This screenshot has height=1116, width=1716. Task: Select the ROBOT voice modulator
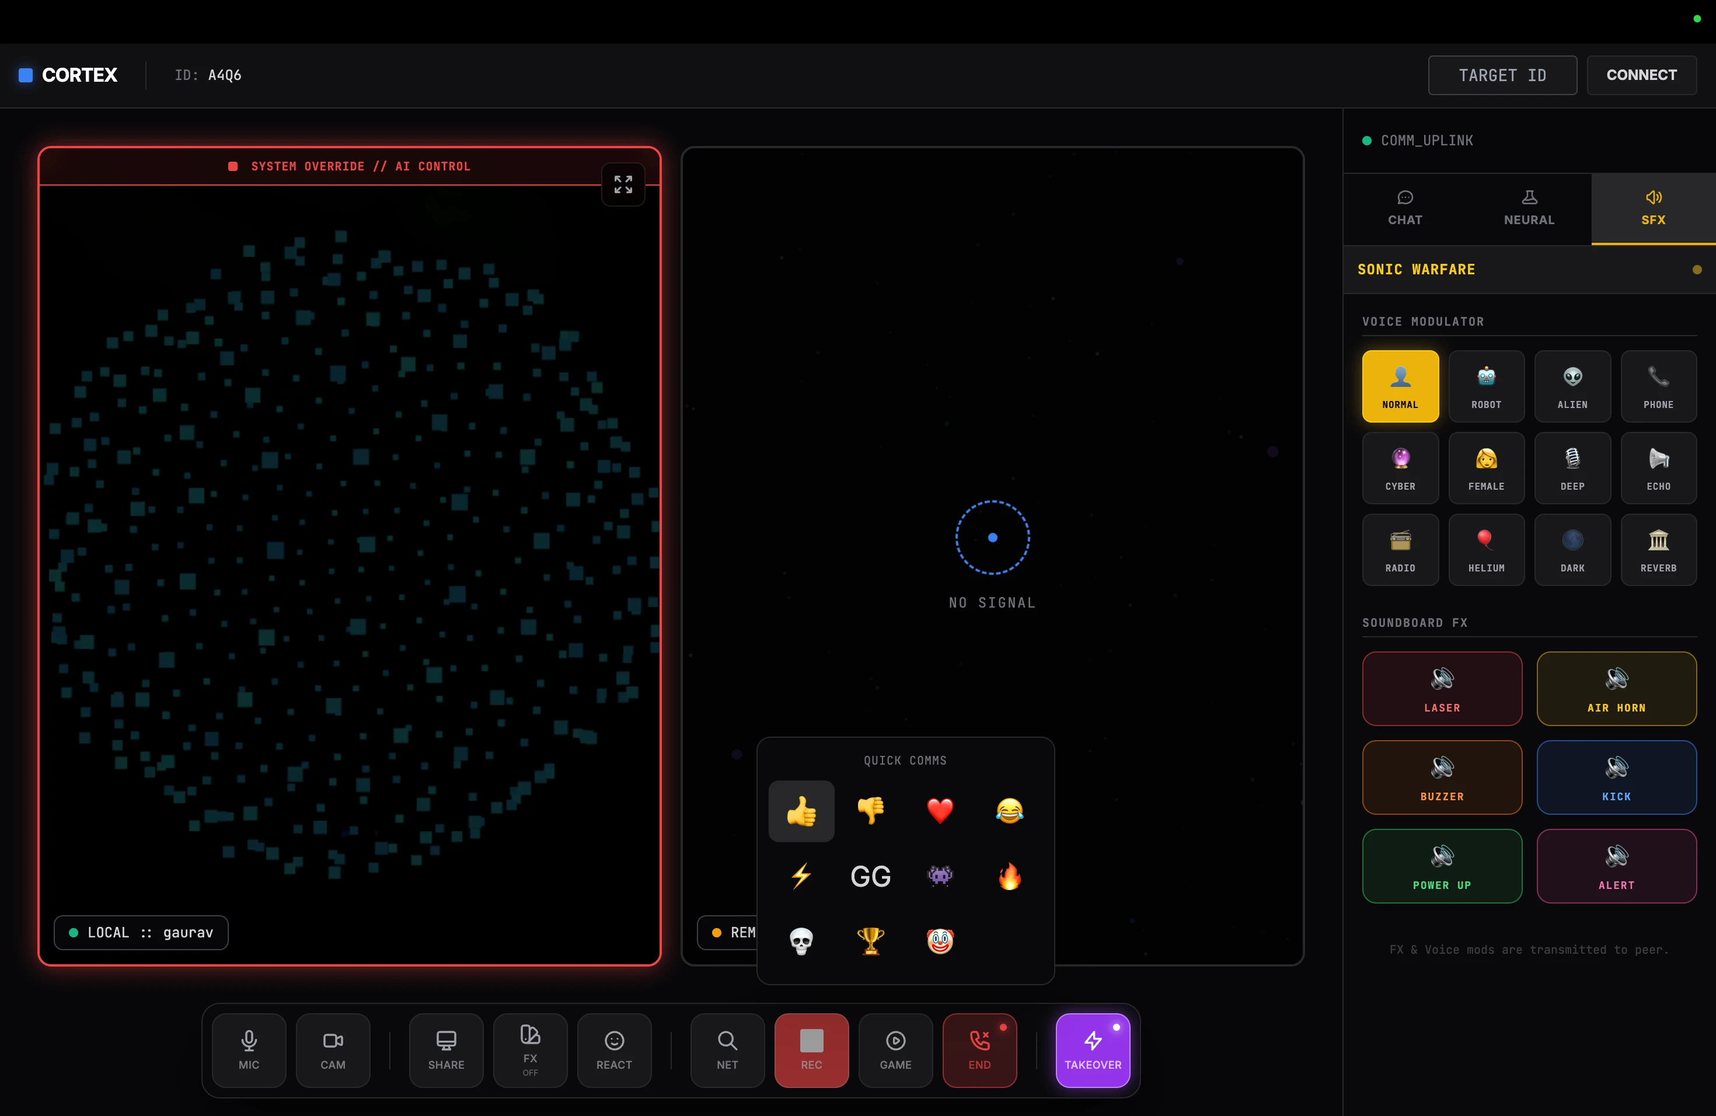(1486, 386)
